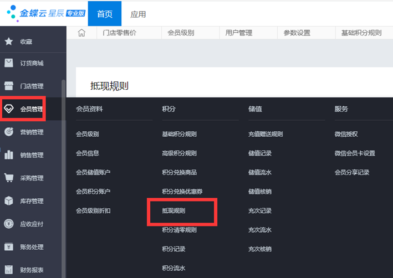The width and height of the screenshot is (393, 278).
Task: Open the 门店零售价 page tab
Action: pos(120,33)
